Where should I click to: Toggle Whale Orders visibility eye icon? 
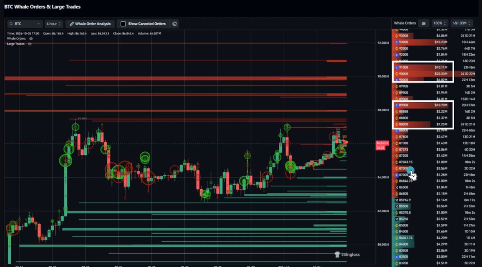pos(31,38)
